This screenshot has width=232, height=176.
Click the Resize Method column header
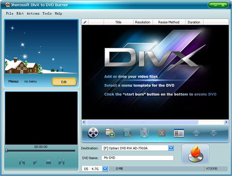coord(169,22)
